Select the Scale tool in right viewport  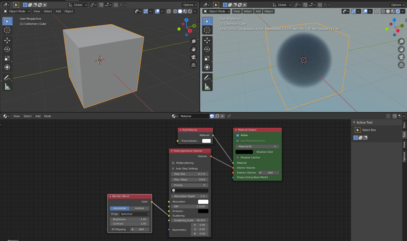click(207, 58)
